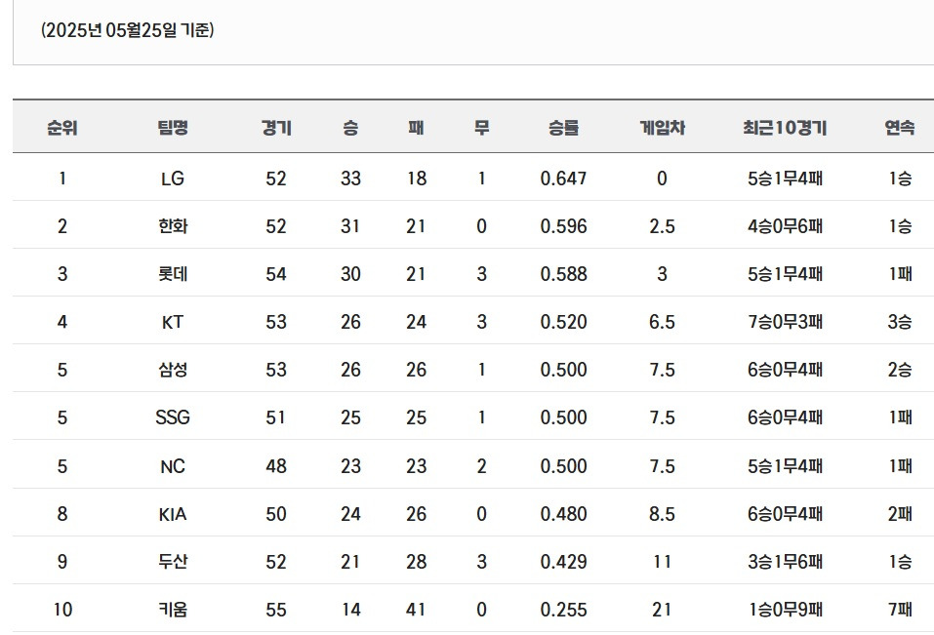This screenshot has height=635, width=934.
Task: Select the KT team name
Action: [173, 322]
